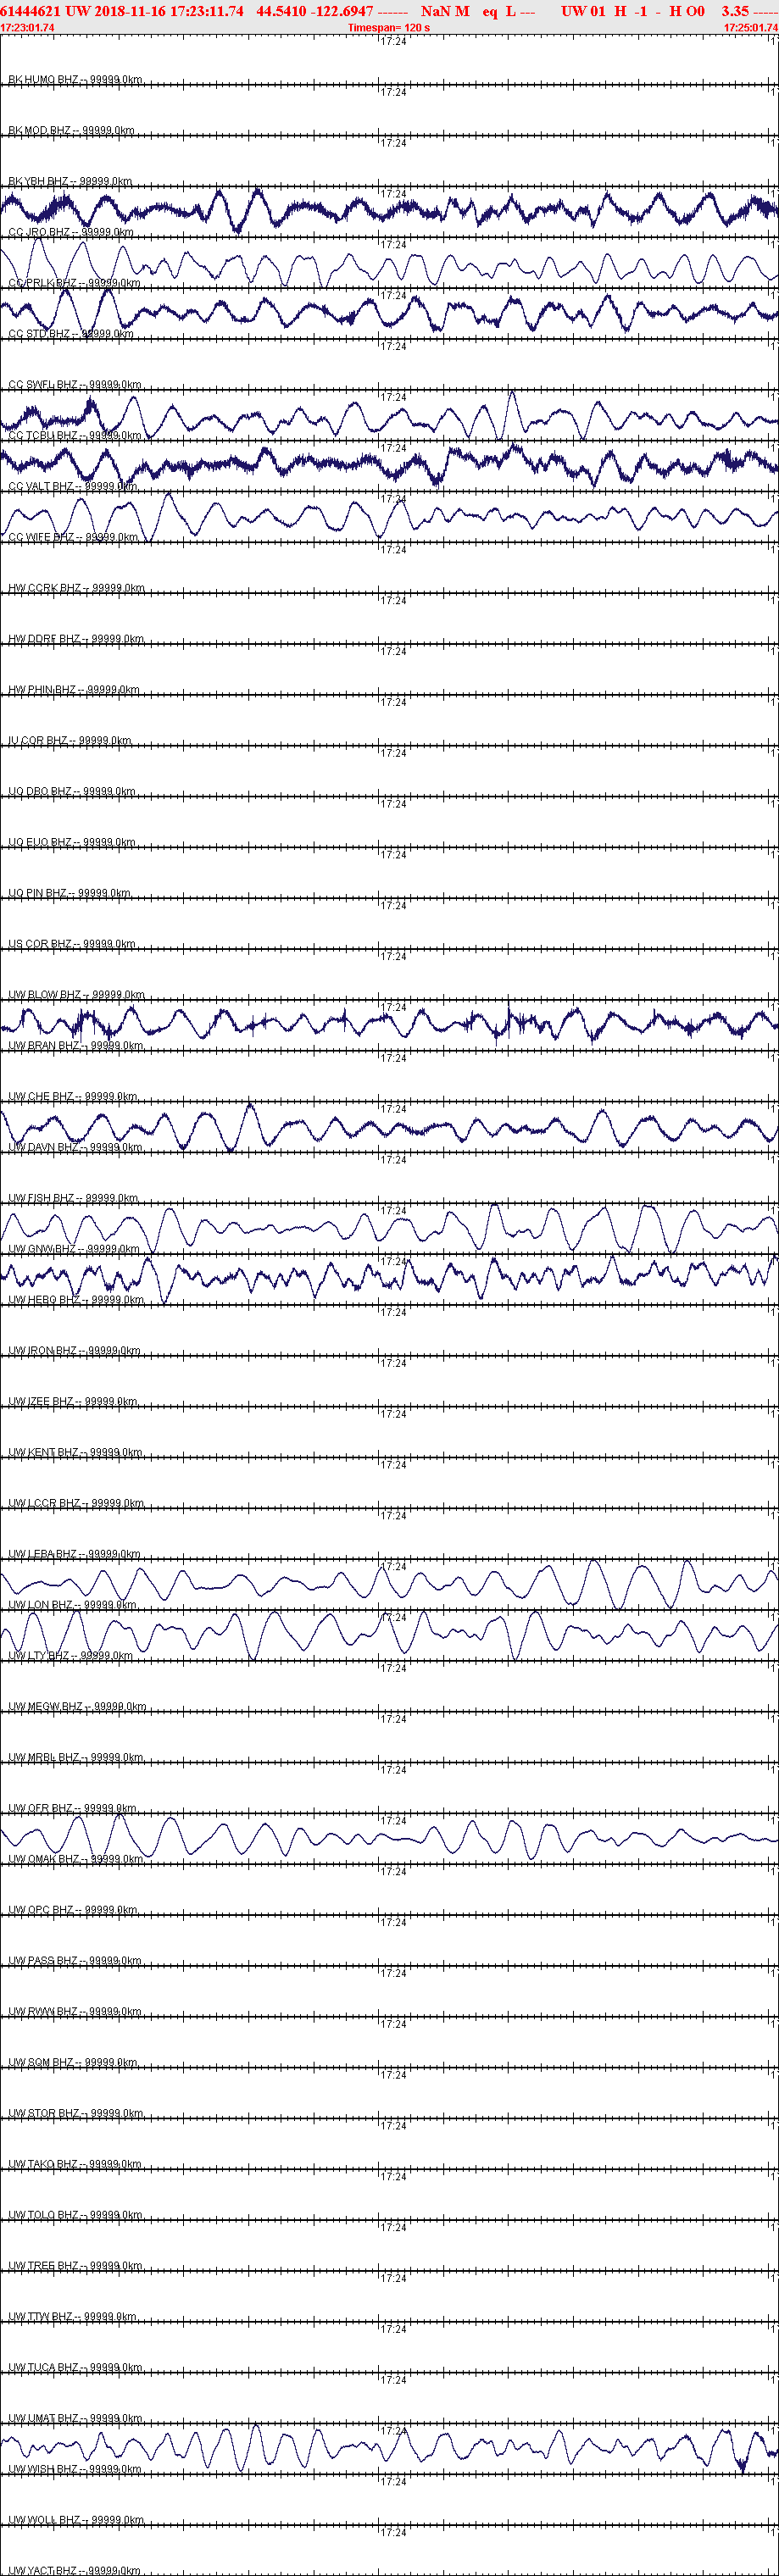Click the UO PIN BHZ label
This screenshot has width=779, height=2576.
(x=69, y=893)
